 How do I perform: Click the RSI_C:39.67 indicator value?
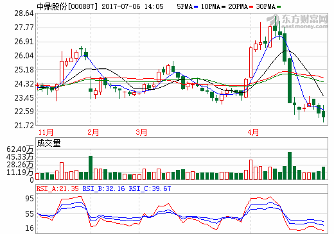click(150, 188)
